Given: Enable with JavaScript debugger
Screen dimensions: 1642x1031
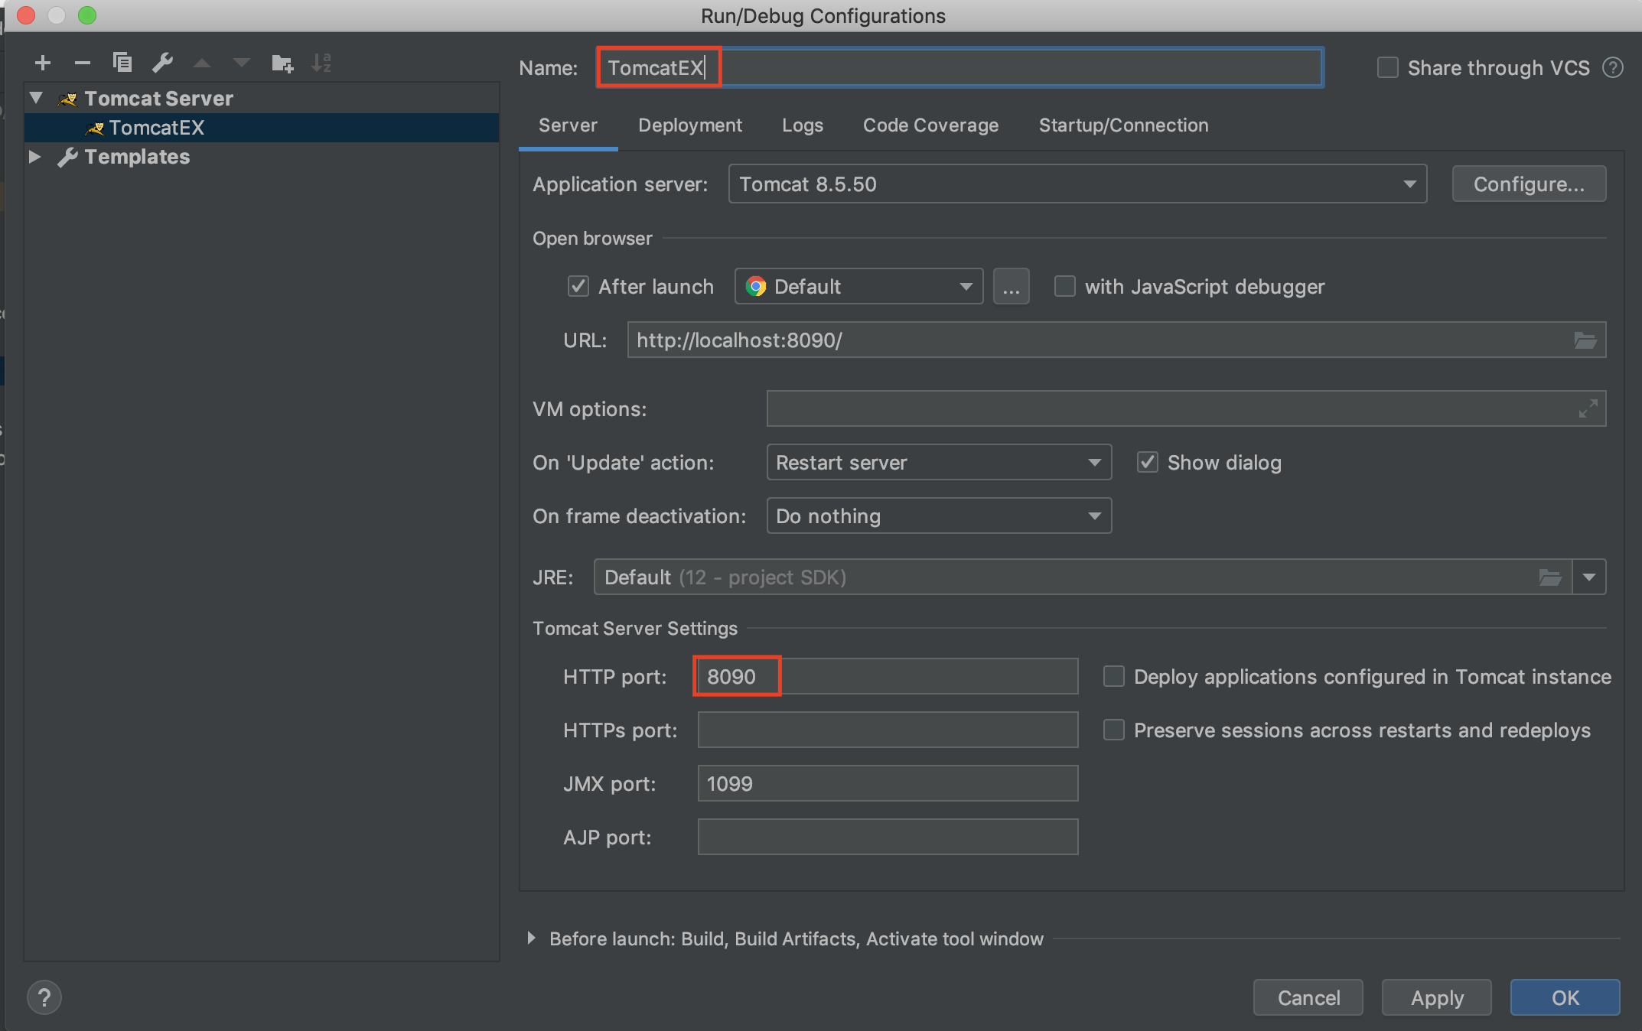Looking at the screenshot, I should tap(1065, 287).
